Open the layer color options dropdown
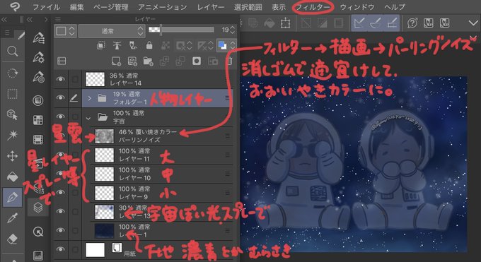 pos(233,46)
